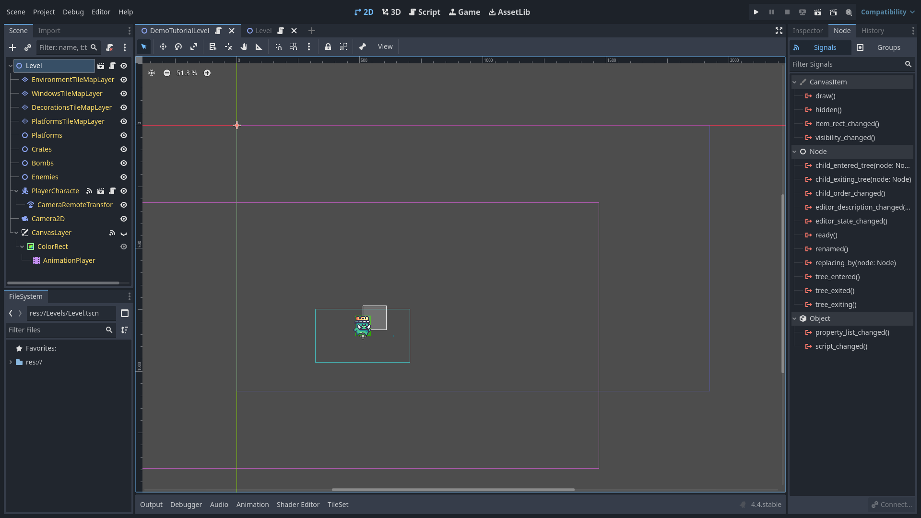This screenshot has width=921, height=518.
Task: Click the View menu button
Action: click(x=385, y=47)
